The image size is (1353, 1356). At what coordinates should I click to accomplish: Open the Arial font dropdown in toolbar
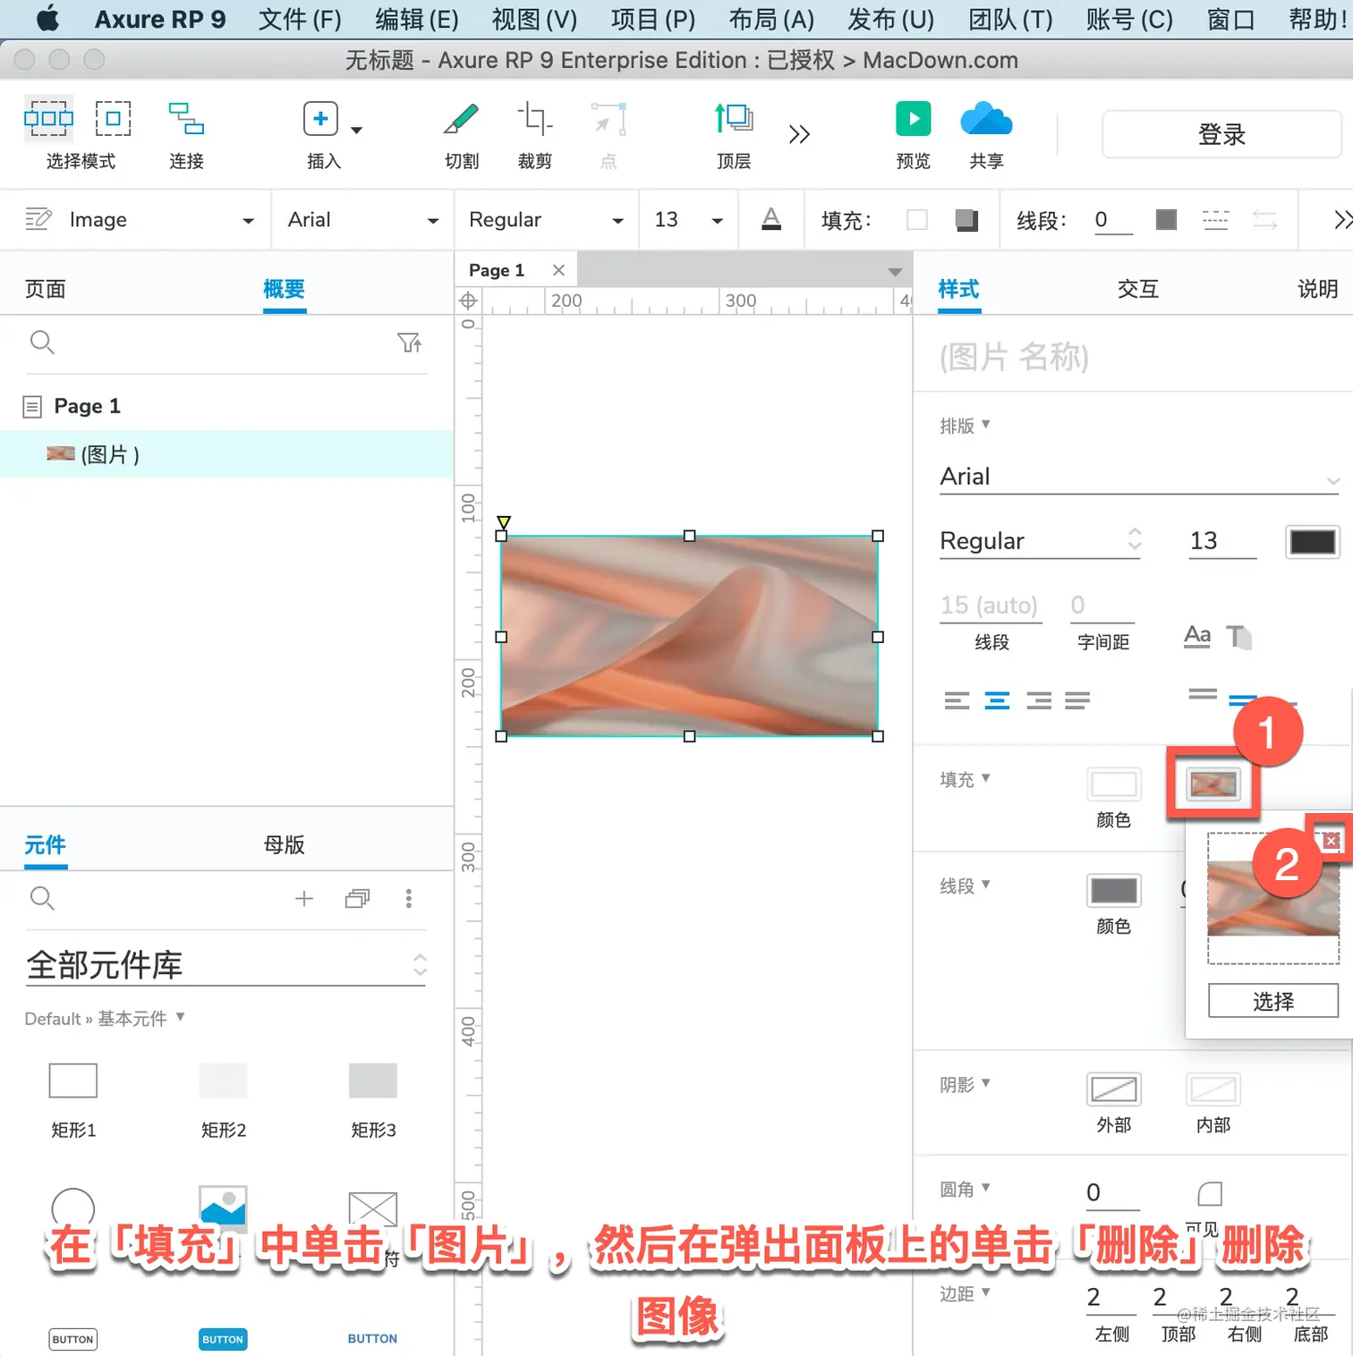[x=433, y=221]
